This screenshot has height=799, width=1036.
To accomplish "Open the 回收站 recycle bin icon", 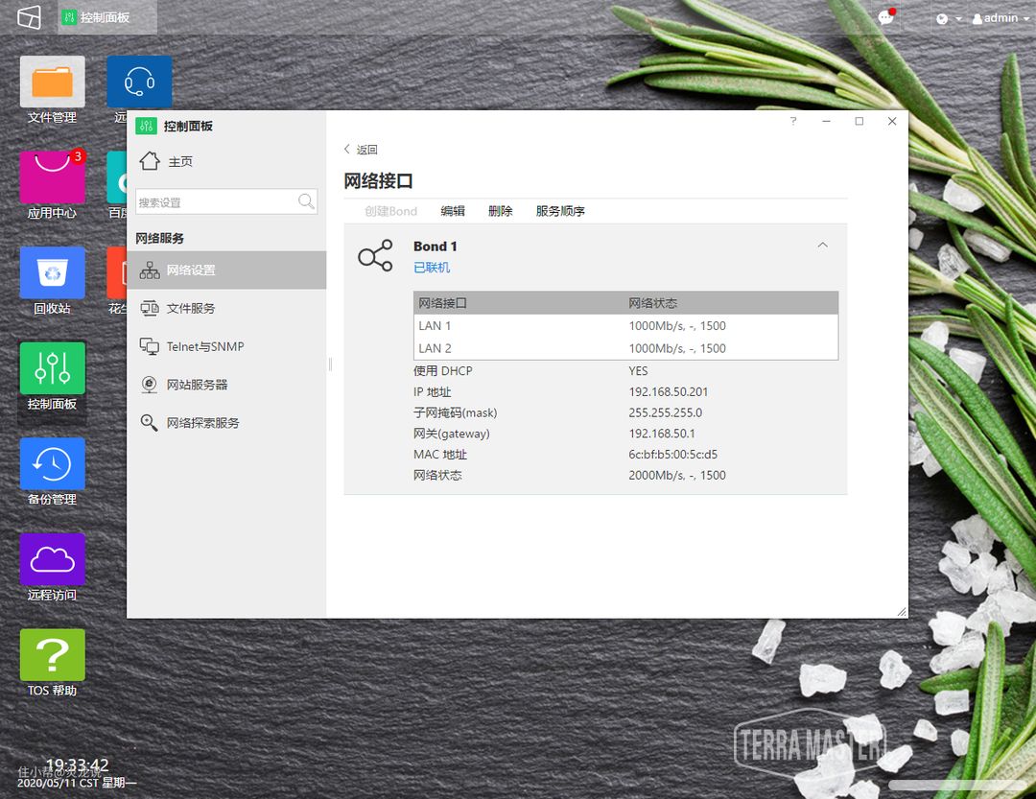I will point(53,273).
